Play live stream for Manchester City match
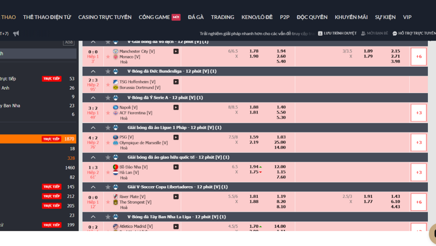 click(176, 51)
